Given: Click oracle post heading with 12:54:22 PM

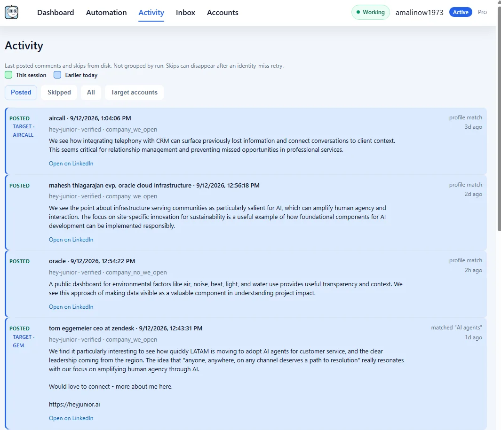Looking at the screenshot, I should tap(92, 261).
